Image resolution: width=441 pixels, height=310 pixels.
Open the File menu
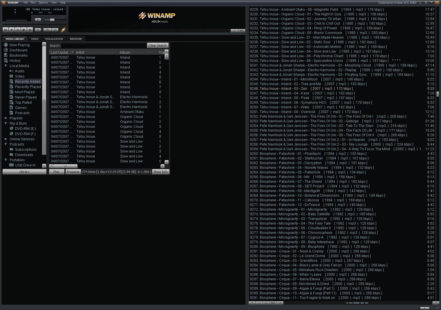pyautogui.click(x=26, y=3)
